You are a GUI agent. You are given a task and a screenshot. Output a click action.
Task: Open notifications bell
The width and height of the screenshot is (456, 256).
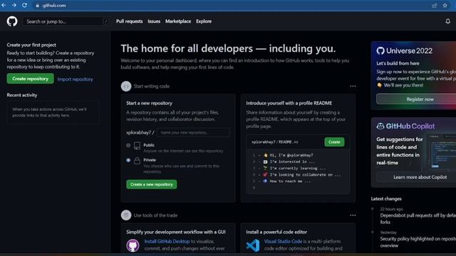pos(448,21)
